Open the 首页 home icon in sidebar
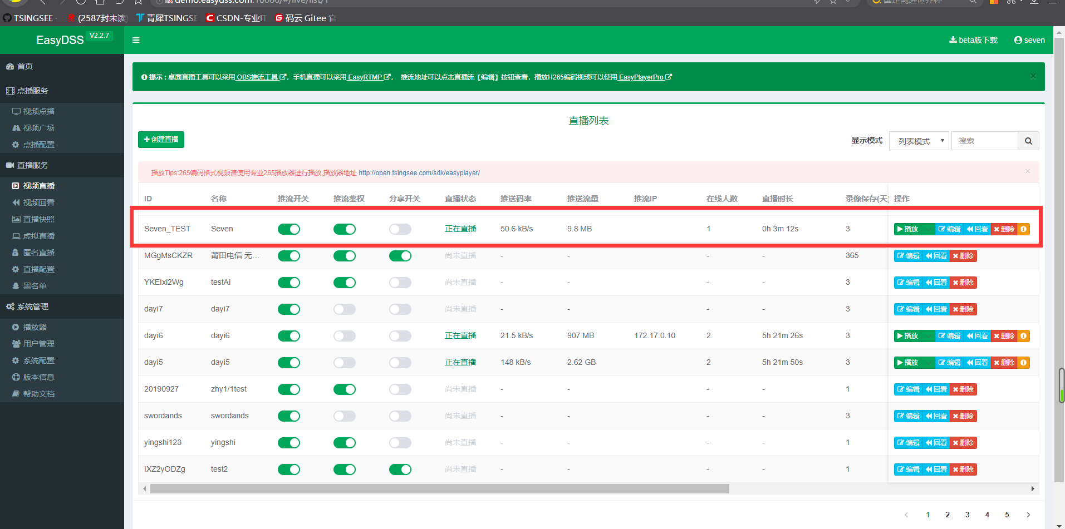The image size is (1065, 529). (10, 66)
